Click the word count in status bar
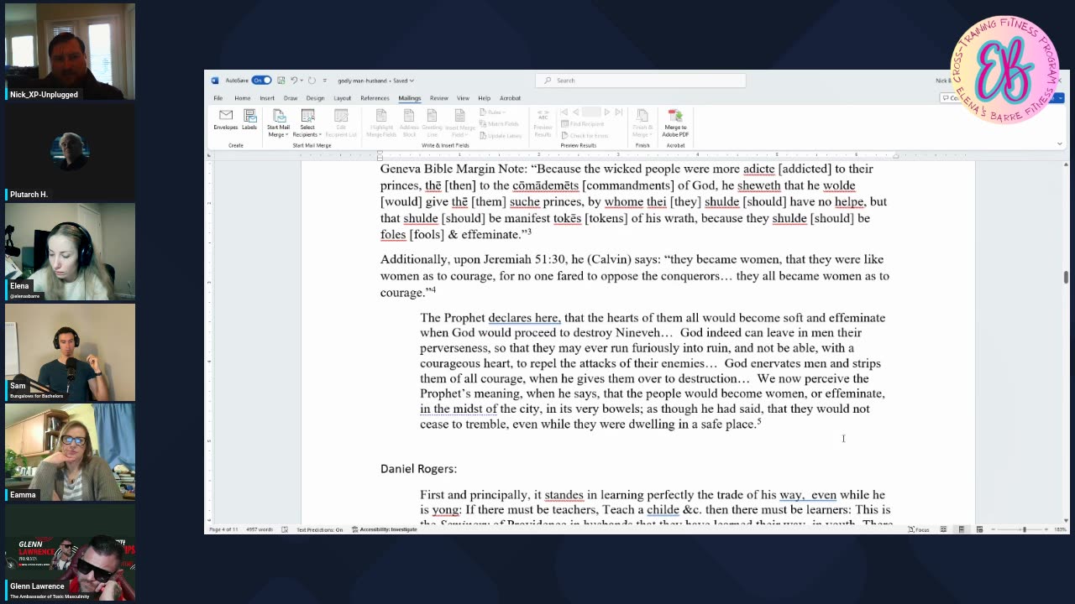Viewport: 1075px width, 604px height. [x=260, y=529]
